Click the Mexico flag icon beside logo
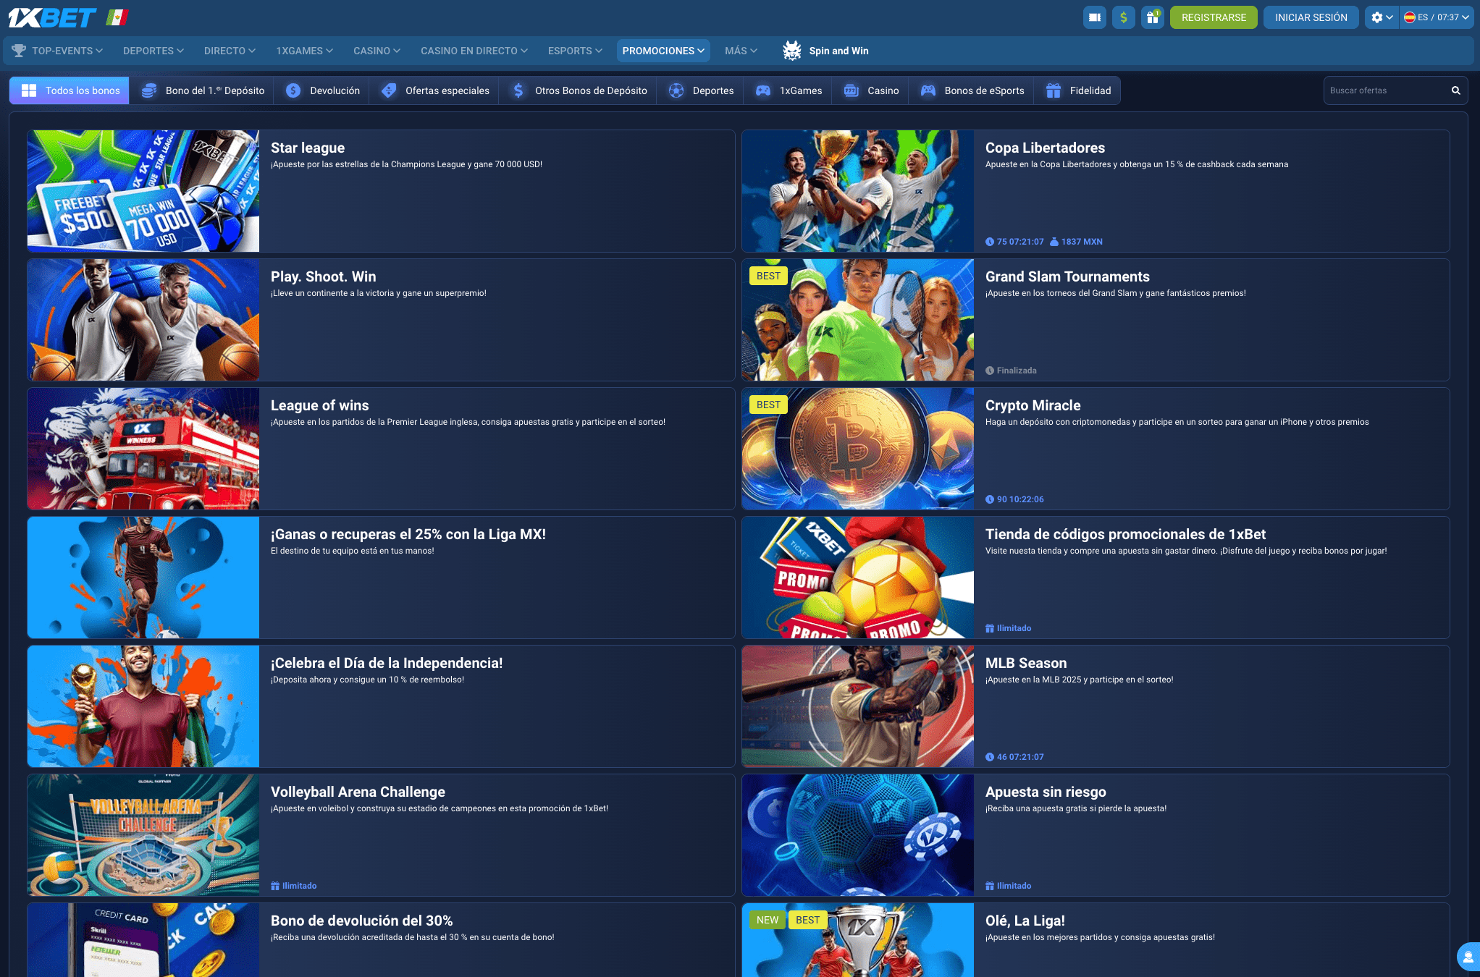The width and height of the screenshot is (1480, 977). click(x=117, y=17)
